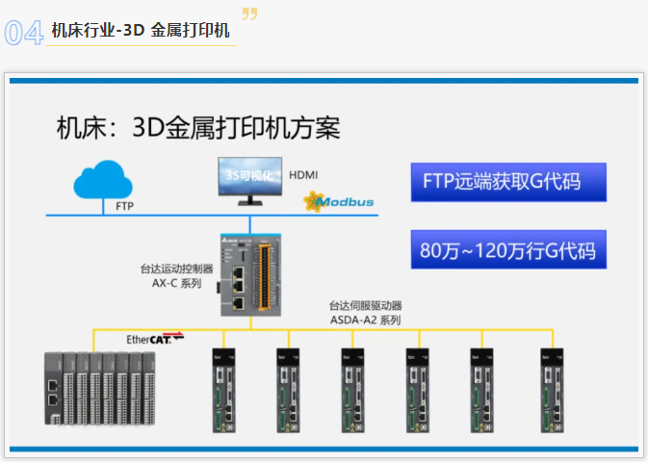Click the FTP label under the cloud
Screen dimensions: 648x462
click(124, 206)
